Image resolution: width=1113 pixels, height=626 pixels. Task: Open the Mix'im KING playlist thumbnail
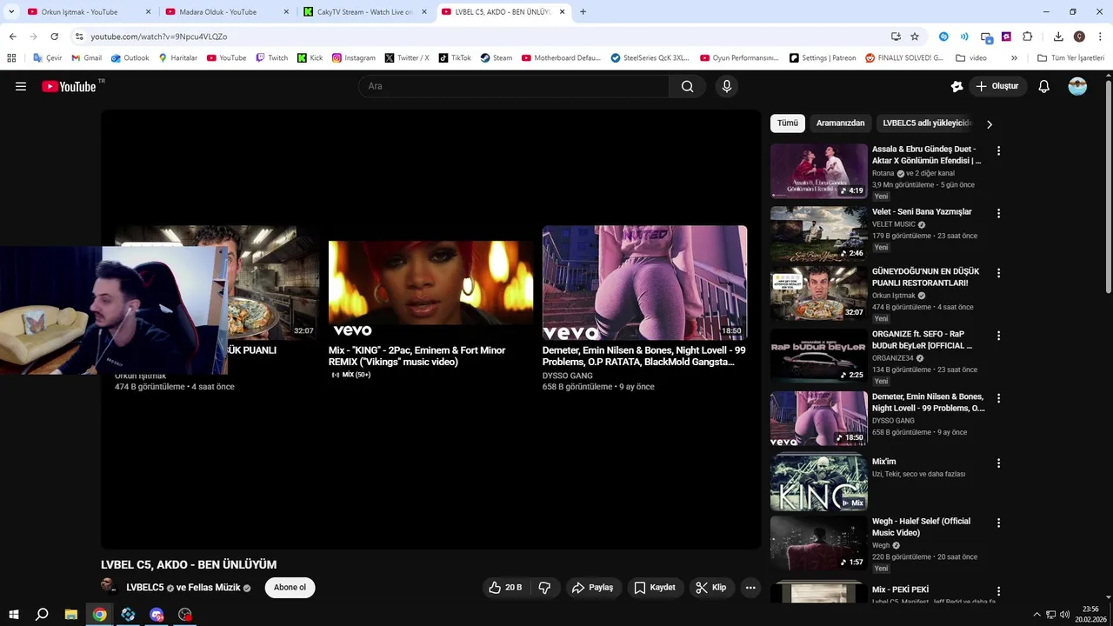[x=818, y=483]
